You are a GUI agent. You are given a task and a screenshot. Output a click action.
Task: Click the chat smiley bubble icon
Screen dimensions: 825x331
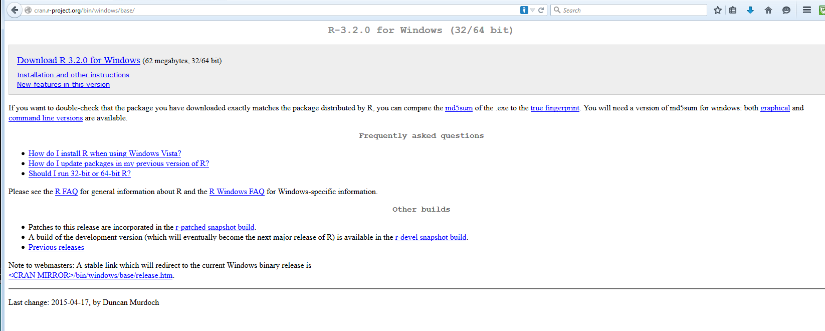786,10
